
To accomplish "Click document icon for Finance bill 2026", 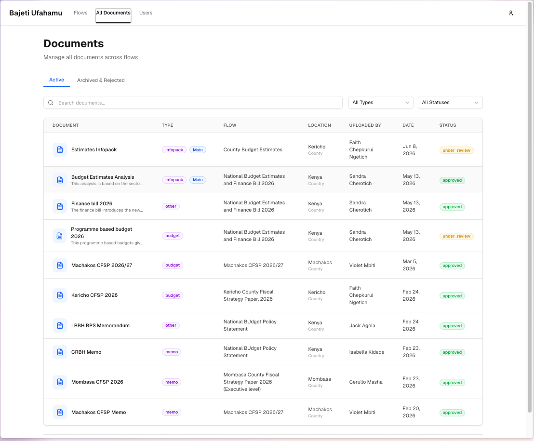I will click(x=60, y=206).
